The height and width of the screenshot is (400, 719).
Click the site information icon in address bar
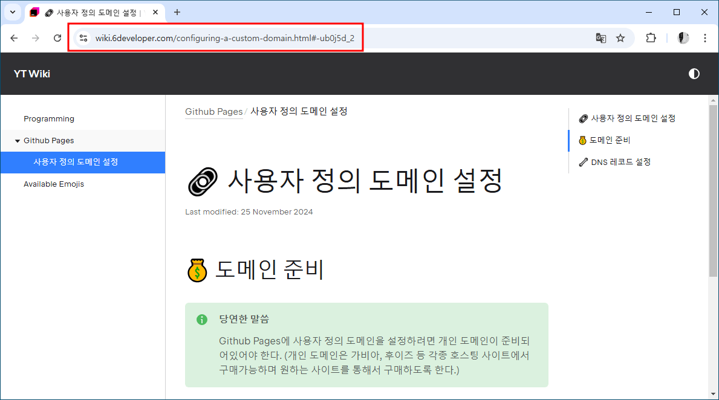[83, 38]
